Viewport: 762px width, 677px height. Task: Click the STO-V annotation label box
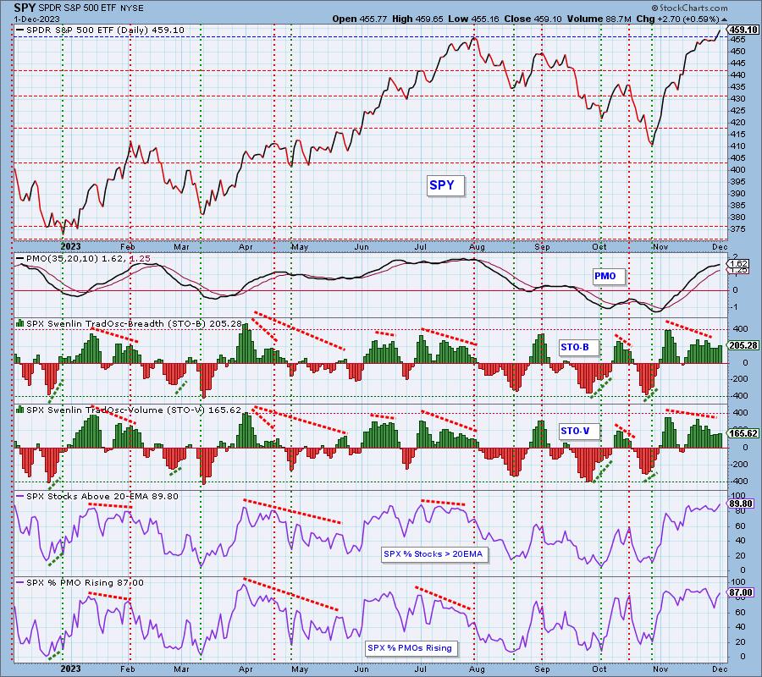coord(577,432)
